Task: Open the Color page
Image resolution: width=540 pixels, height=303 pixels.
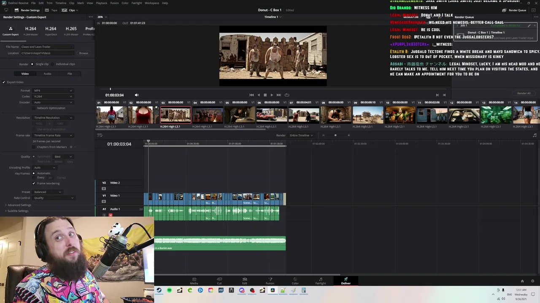Action: tap(295, 281)
